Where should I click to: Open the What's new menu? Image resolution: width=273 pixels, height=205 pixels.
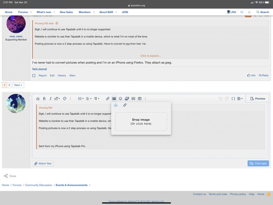click(x=44, y=12)
